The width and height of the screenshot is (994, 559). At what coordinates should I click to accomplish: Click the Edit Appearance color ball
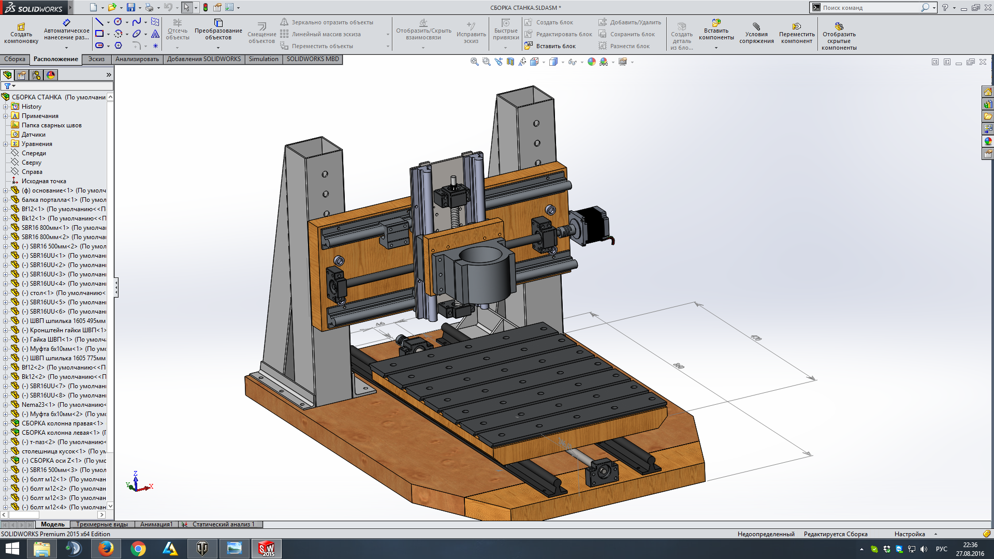[591, 62]
